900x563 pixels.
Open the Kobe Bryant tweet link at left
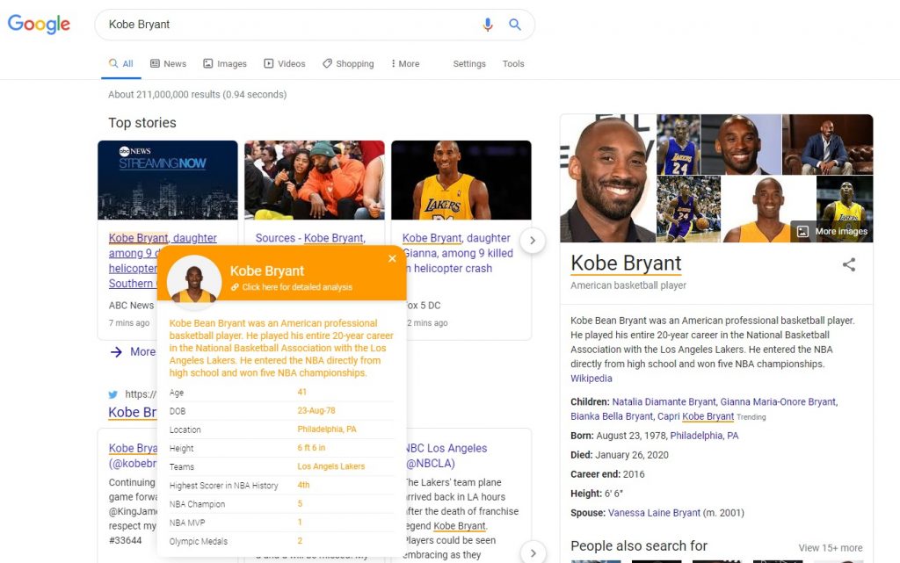coord(133,456)
